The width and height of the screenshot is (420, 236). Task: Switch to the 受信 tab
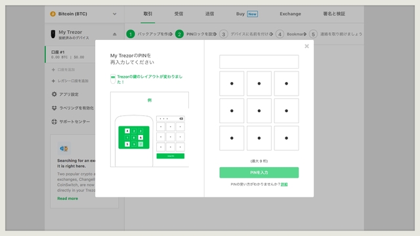click(x=178, y=14)
